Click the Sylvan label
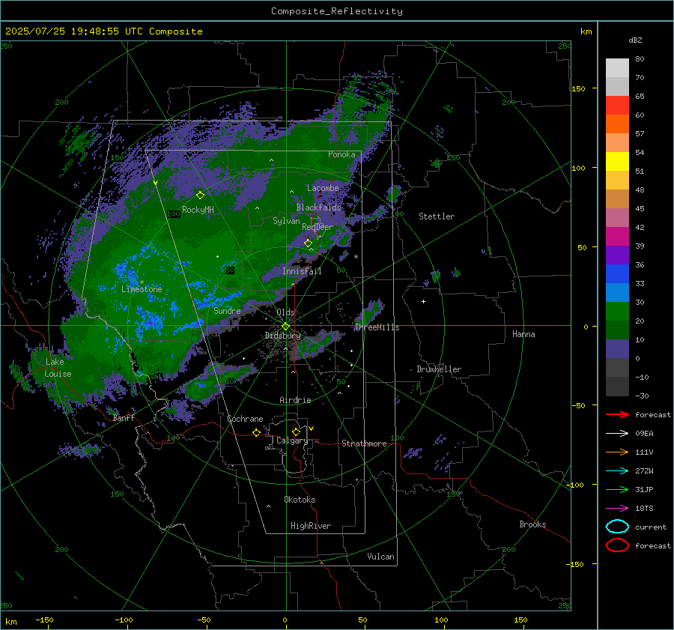 pyautogui.click(x=286, y=221)
